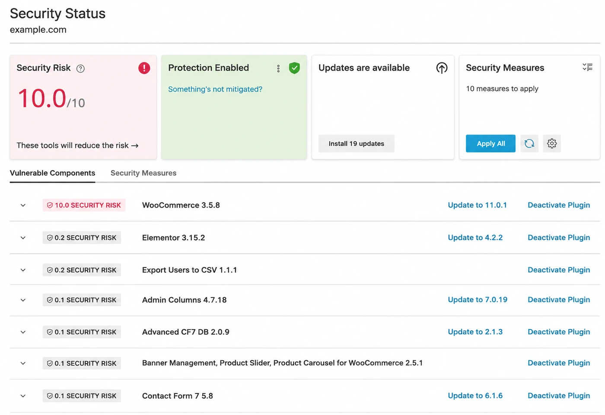Viewport: 605px width, 415px height.
Task: Click the upload arrow icon in Updates card
Action: tap(442, 68)
